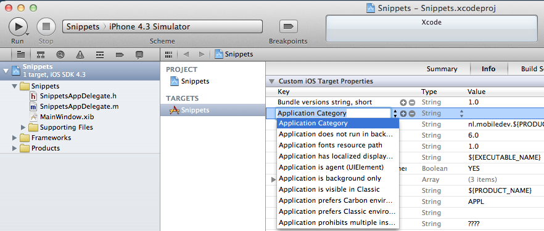Click the 1.0 value of Bundle versions string
544x231 pixels.
pos(473,103)
